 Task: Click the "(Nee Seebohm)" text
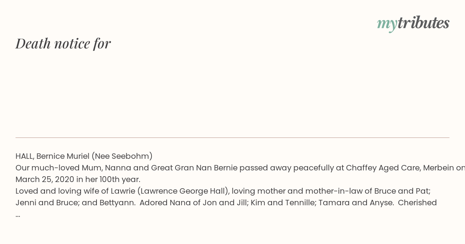[x=122, y=156]
